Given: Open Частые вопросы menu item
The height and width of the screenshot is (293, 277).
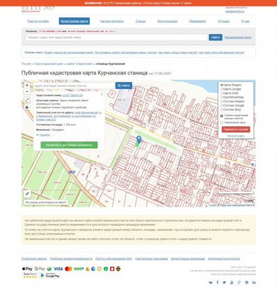Looking at the screenshot, I should pos(112,21).
